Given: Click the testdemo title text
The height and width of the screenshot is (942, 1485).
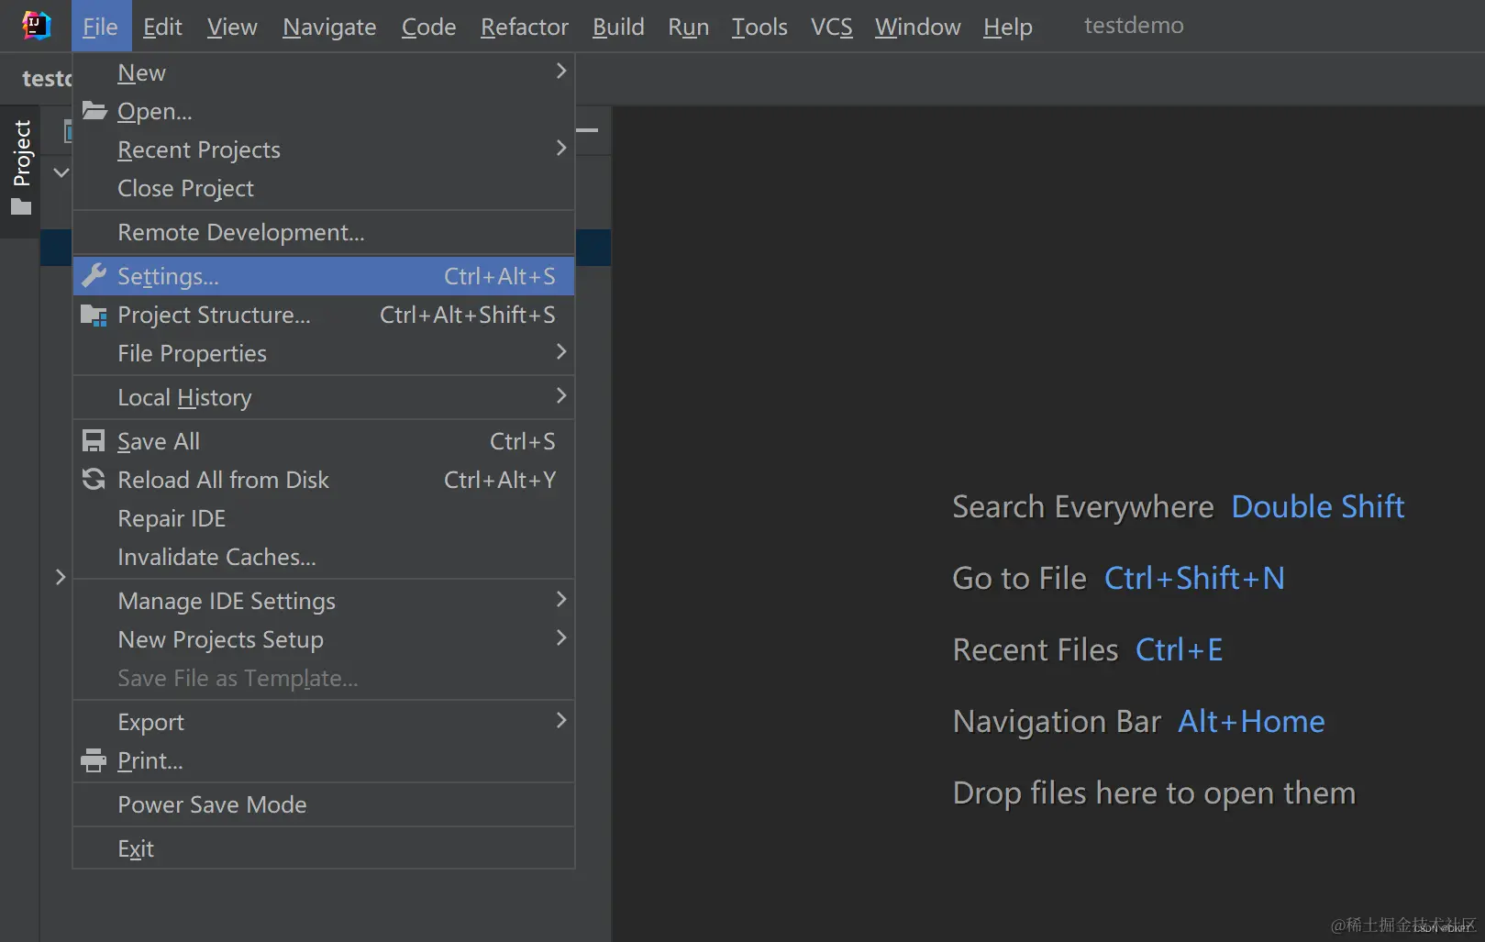Looking at the screenshot, I should point(1134,26).
